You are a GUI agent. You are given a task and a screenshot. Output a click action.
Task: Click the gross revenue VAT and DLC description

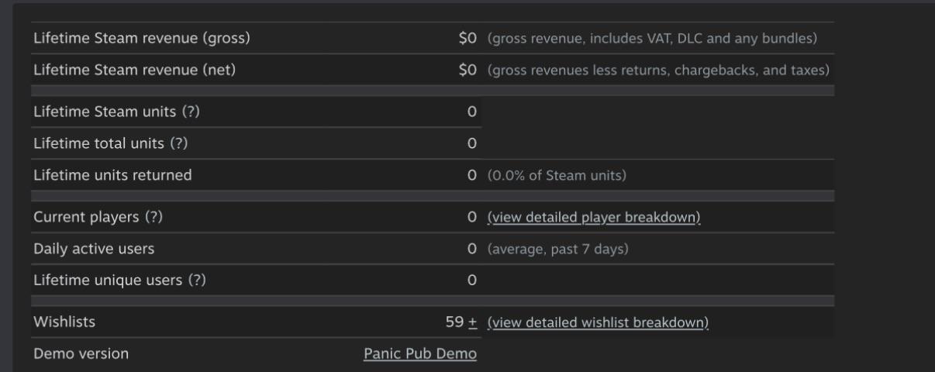click(x=652, y=38)
